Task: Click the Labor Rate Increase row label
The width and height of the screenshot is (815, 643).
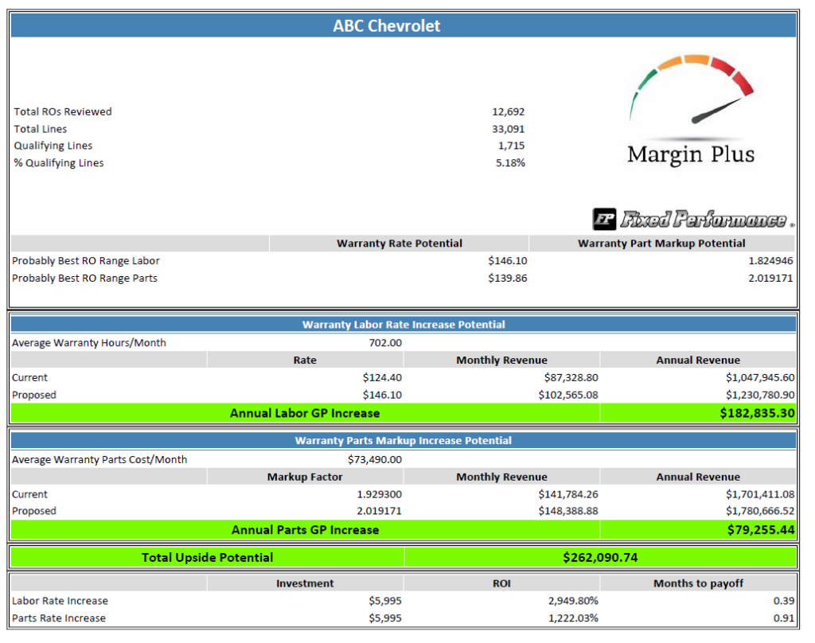Action: coord(60,601)
